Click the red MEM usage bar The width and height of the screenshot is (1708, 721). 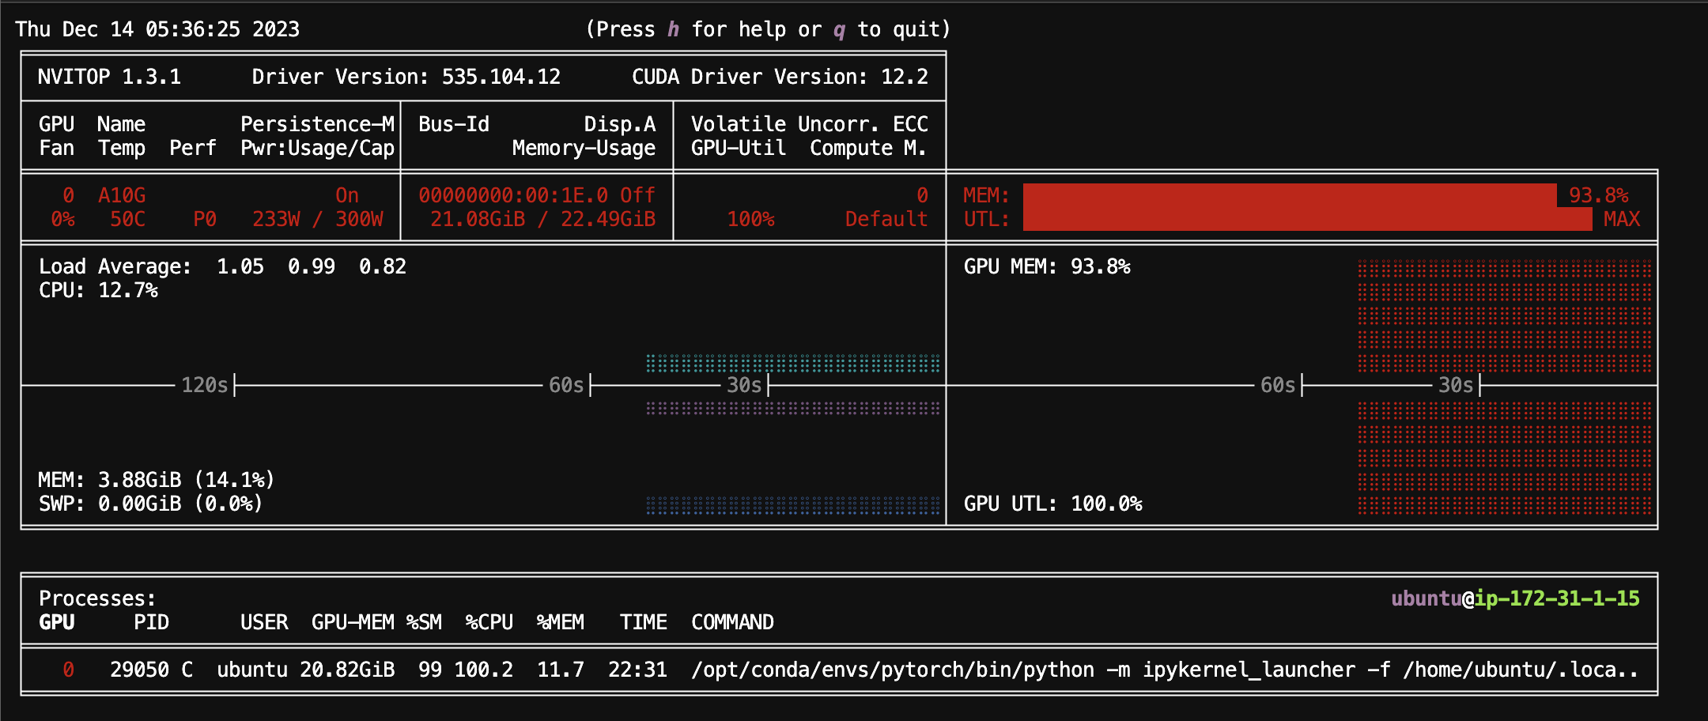[x=1289, y=195]
